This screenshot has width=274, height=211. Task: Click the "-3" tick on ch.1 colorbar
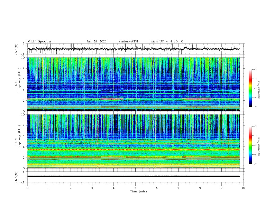pos(255,69)
